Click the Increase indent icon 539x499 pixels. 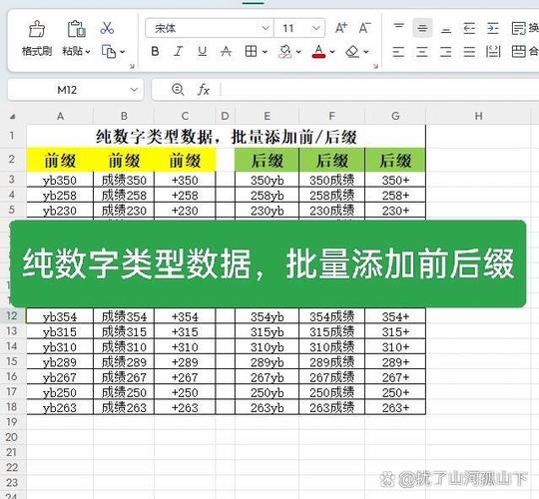pyautogui.click(x=493, y=28)
